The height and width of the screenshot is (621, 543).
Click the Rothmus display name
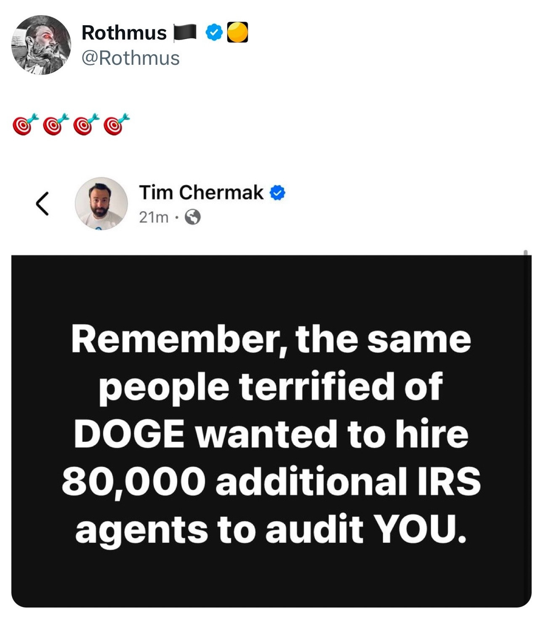[x=124, y=33]
